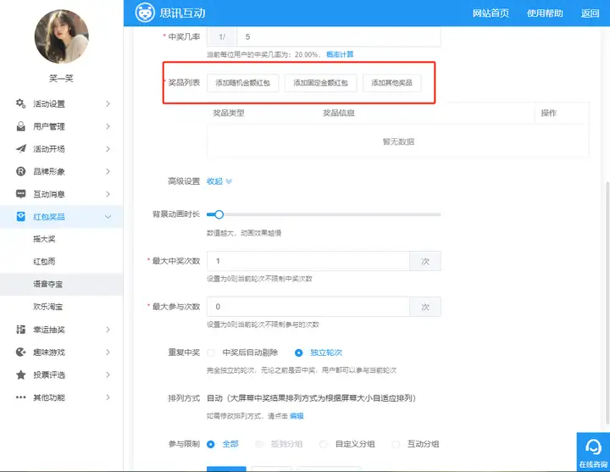Click the 最大中奖次数 input field
610x472 pixels.
tap(308, 261)
